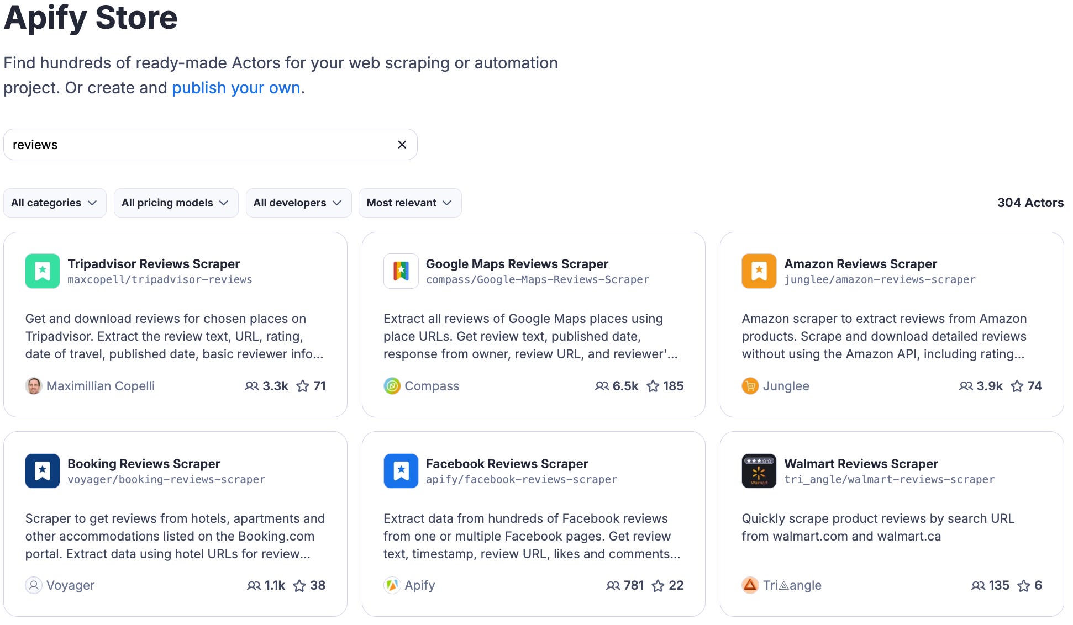Open Tripadvisor Reviews Scraper title
The image size is (1073, 625).
[x=154, y=264]
